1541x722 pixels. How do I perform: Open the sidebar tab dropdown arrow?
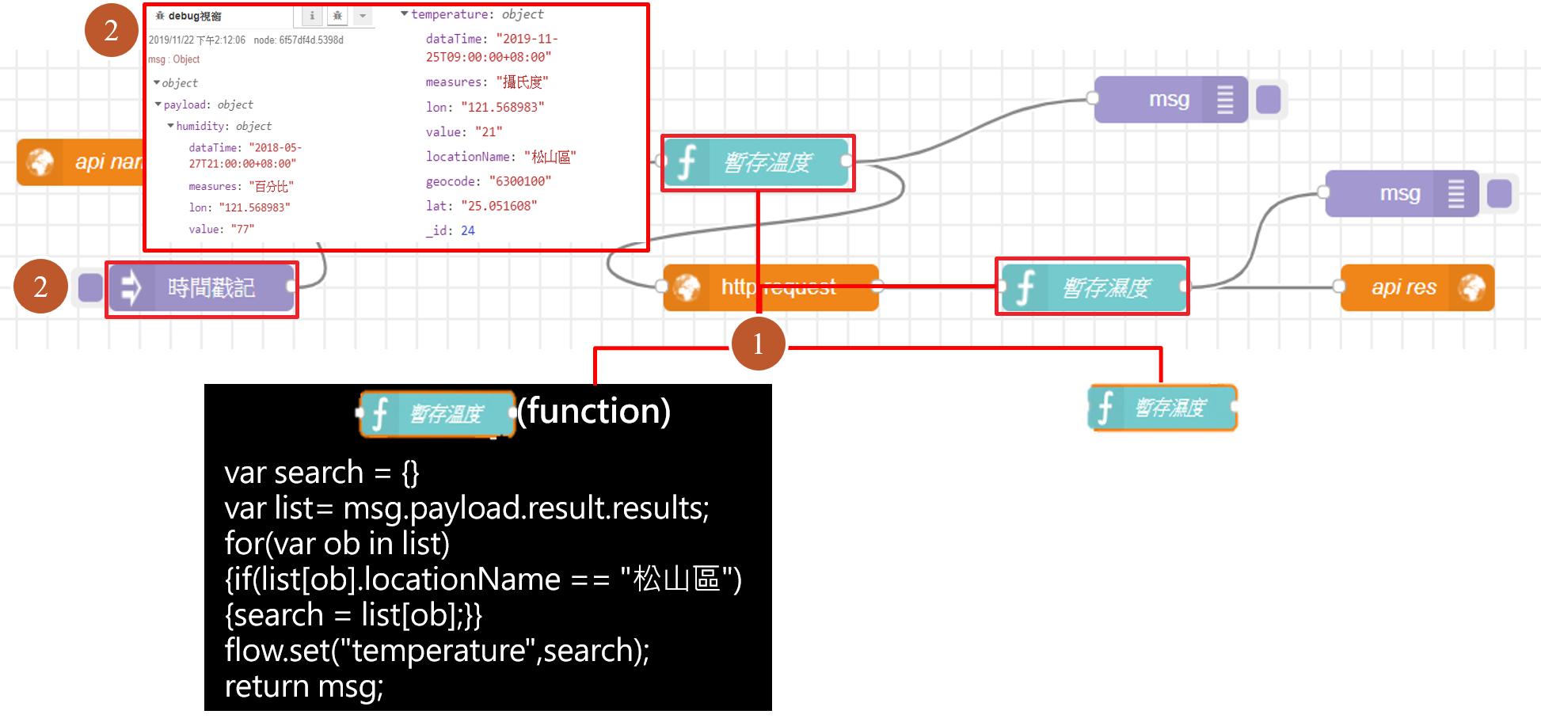click(362, 16)
